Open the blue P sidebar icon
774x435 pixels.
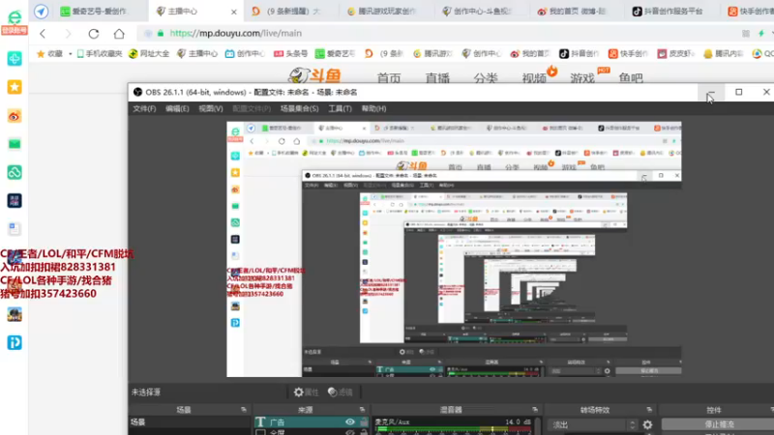coord(15,343)
